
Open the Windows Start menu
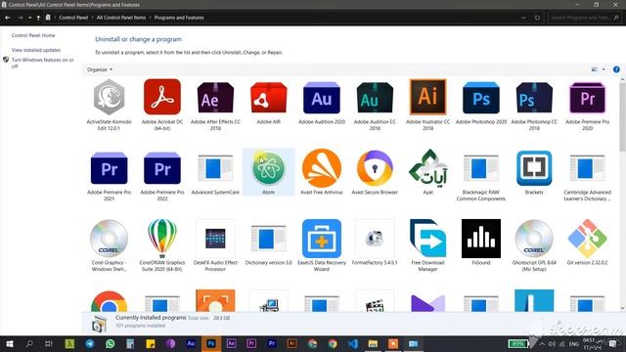click(10, 343)
